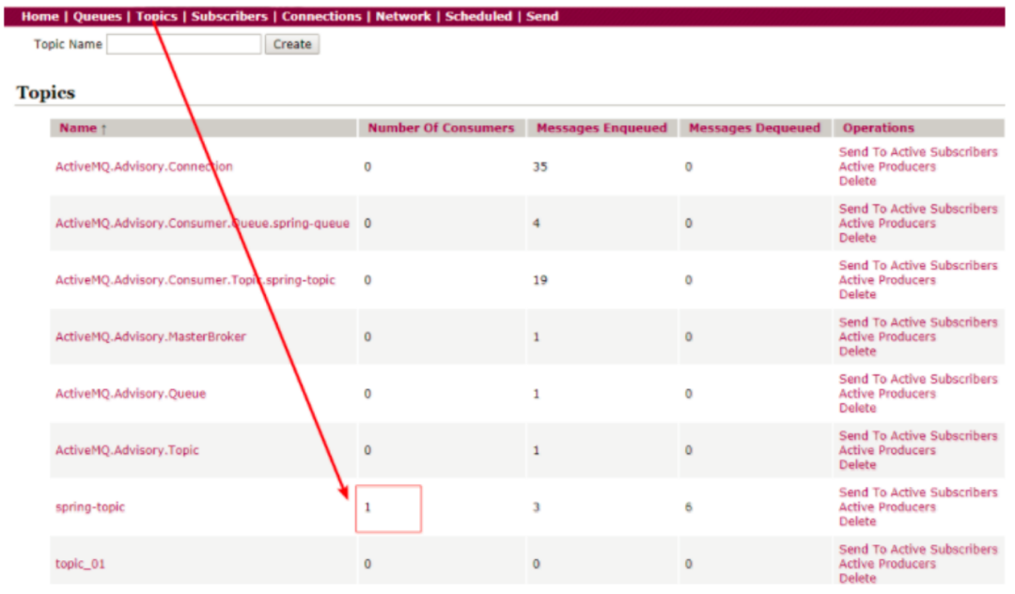View Active Producers for ActiveMQ.Advisory.Topic

(x=887, y=450)
